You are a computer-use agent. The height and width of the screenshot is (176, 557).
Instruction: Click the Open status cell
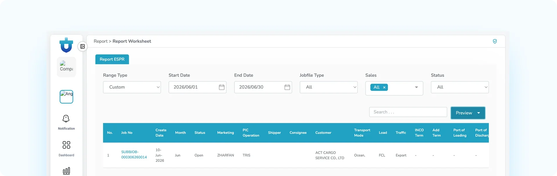[x=199, y=155]
